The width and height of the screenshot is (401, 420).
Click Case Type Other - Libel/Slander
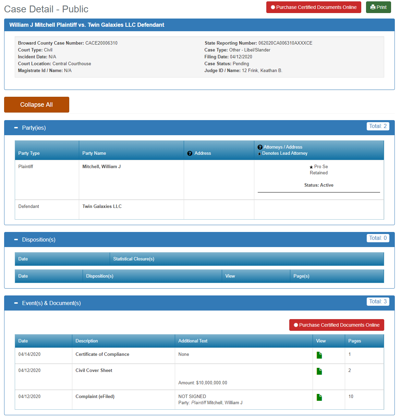[250, 50]
